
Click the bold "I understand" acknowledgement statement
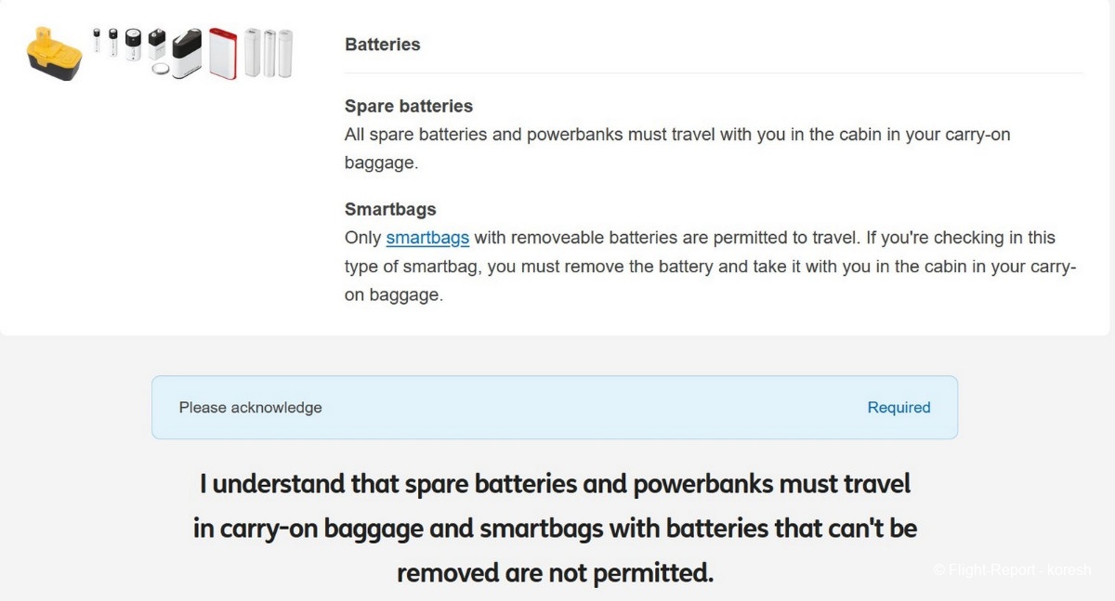[555, 528]
